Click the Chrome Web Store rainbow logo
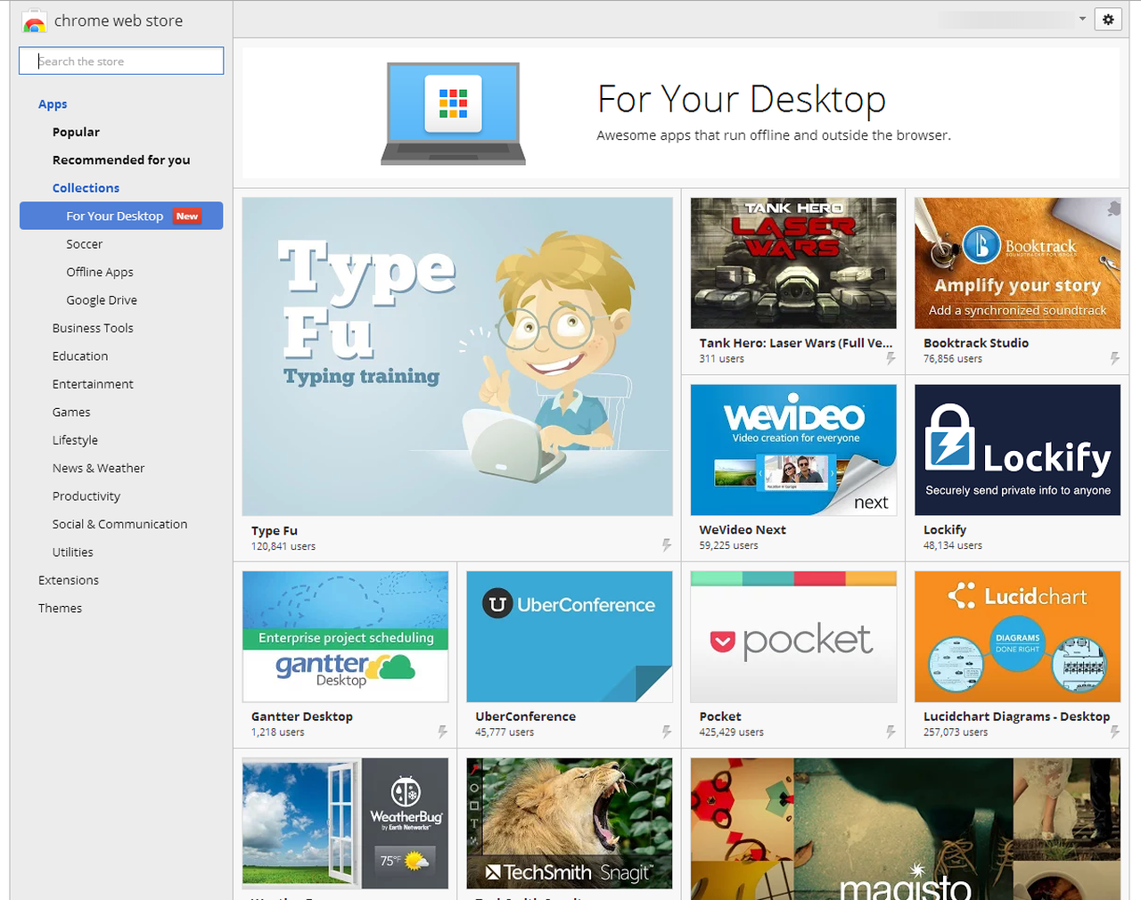The height and width of the screenshot is (900, 1141). pos(35,21)
